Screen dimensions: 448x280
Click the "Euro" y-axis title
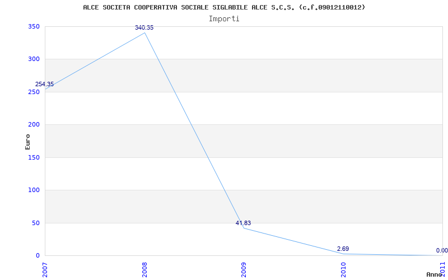point(27,142)
